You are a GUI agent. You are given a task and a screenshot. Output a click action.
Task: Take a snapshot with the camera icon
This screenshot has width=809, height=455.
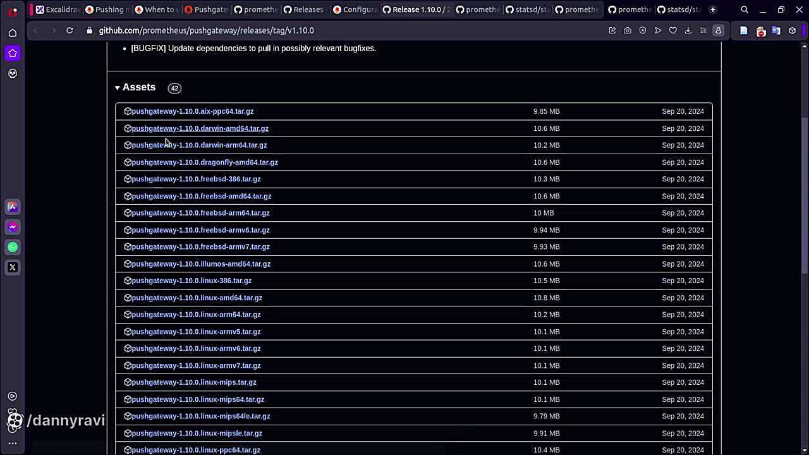point(627,30)
